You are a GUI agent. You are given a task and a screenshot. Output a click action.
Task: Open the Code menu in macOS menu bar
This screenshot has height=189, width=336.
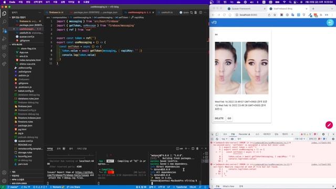(x=12, y=2)
